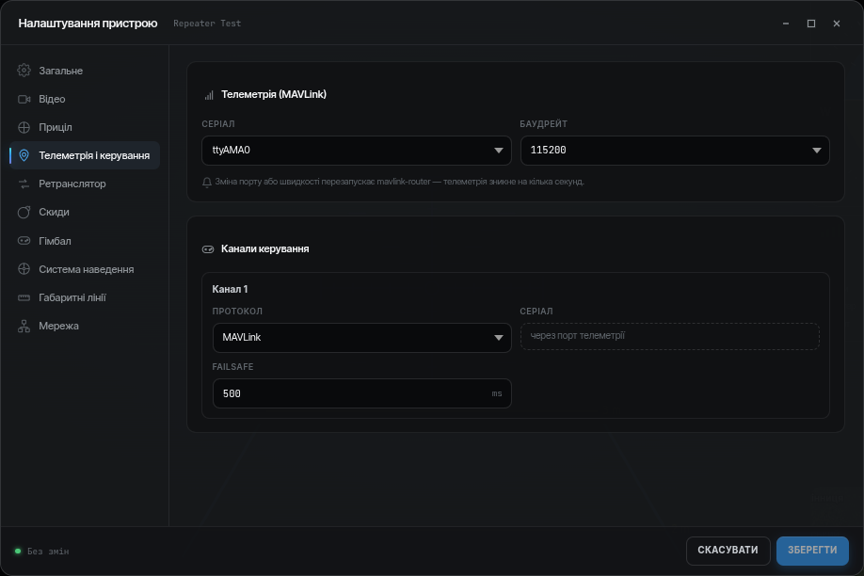864x576 pixels.
Task: Click the Repeater Test device name
Action: [207, 24]
